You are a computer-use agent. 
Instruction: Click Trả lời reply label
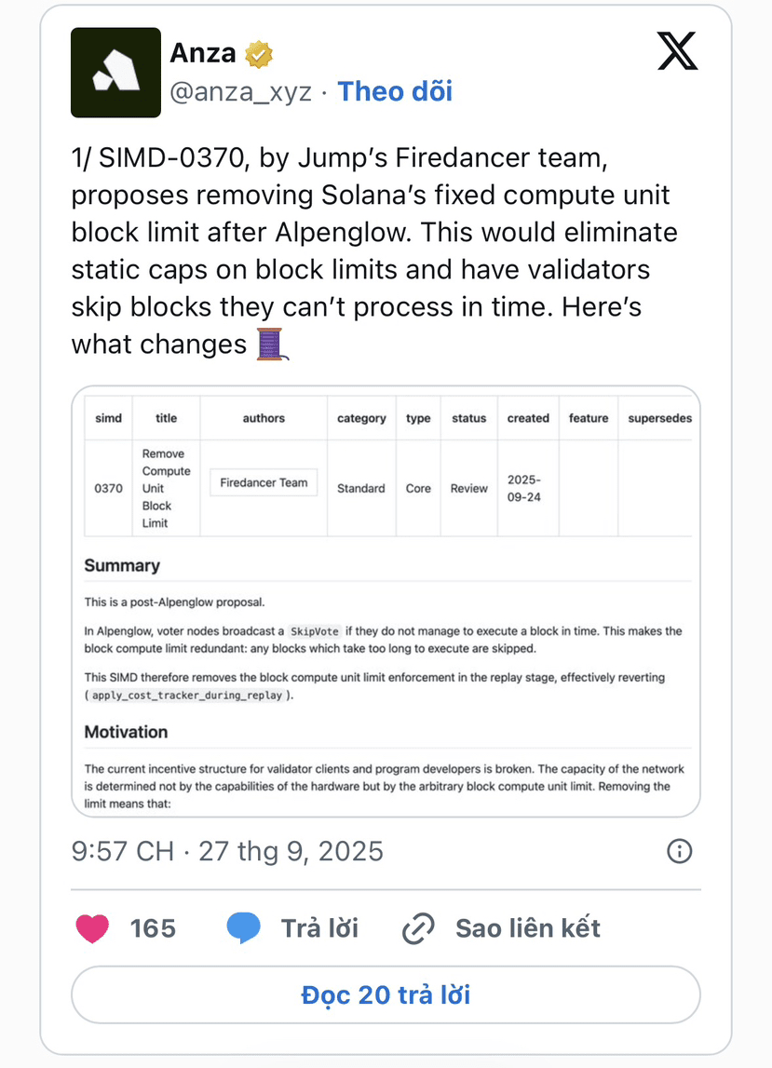pyautogui.click(x=319, y=928)
